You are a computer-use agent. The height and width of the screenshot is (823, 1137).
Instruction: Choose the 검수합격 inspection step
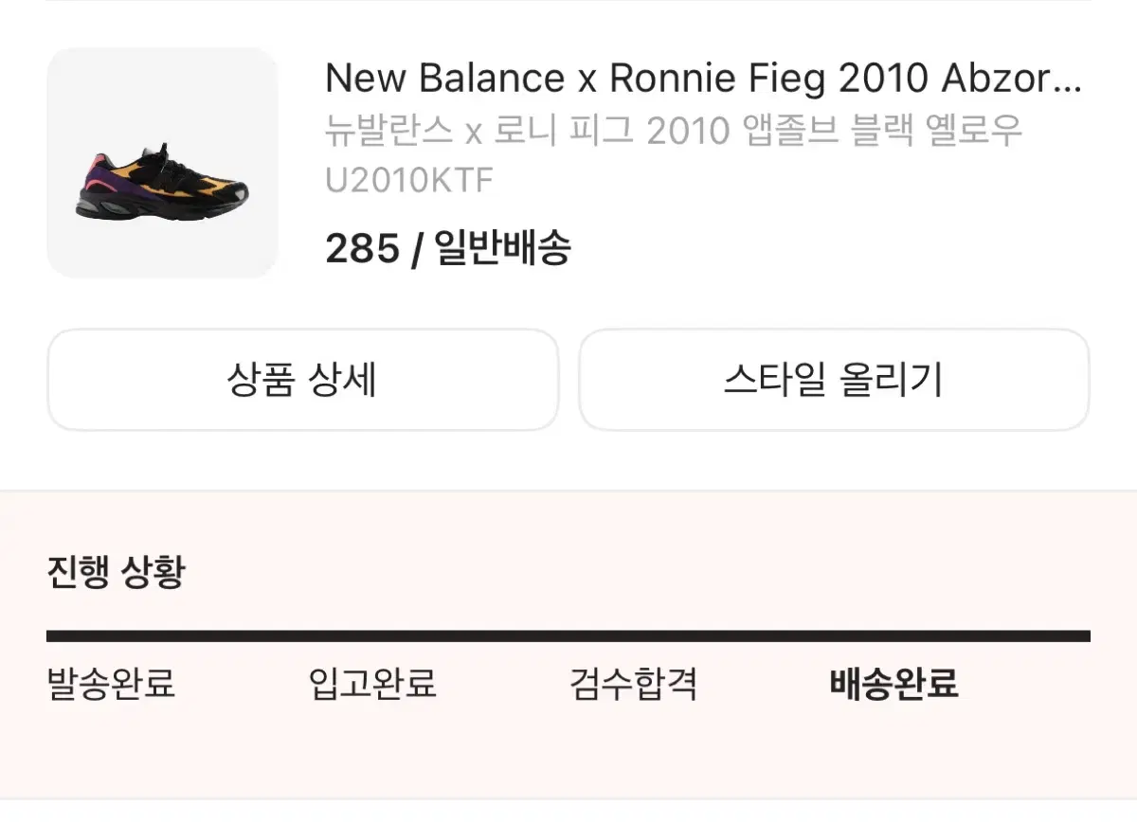(x=633, y=683)
